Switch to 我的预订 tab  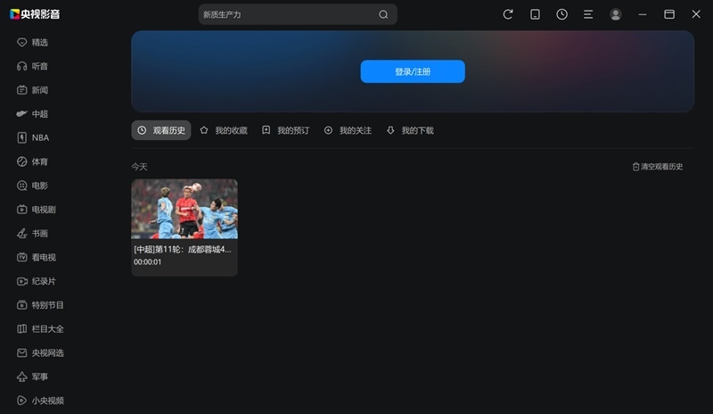tap(286, 130)
